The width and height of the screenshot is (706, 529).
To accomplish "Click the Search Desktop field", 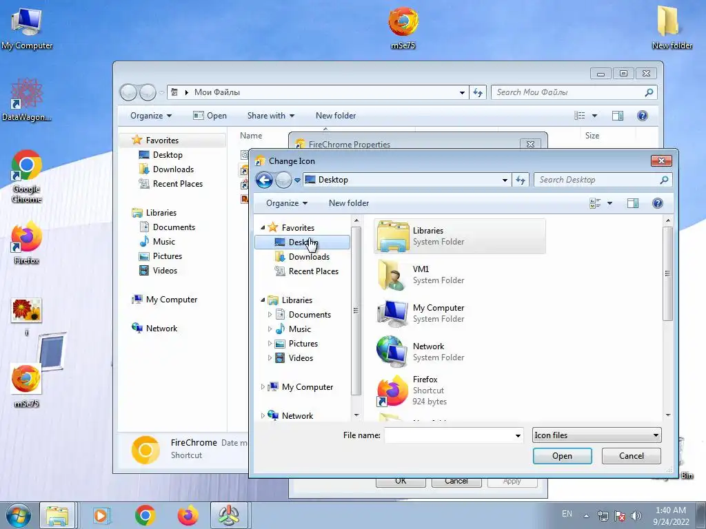I will click(x=596, y=180).
